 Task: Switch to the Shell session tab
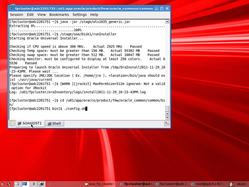tap(54, 123)
